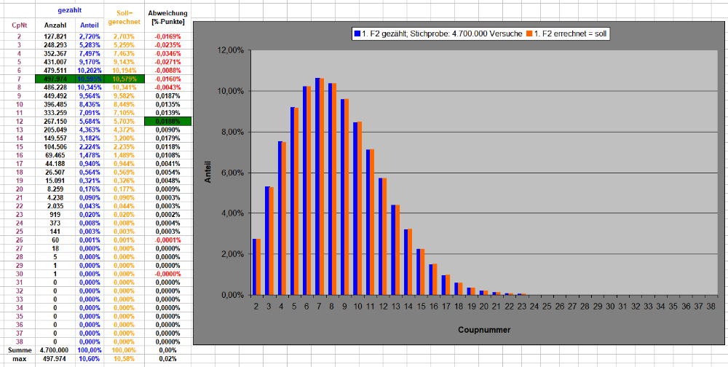Select the 'Coupnummer' axis title

[x=484, y=330]
